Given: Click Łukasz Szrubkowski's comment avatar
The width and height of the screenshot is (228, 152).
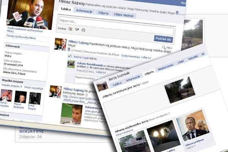Looking at the screenshot, I should click(x=71, y=64).
